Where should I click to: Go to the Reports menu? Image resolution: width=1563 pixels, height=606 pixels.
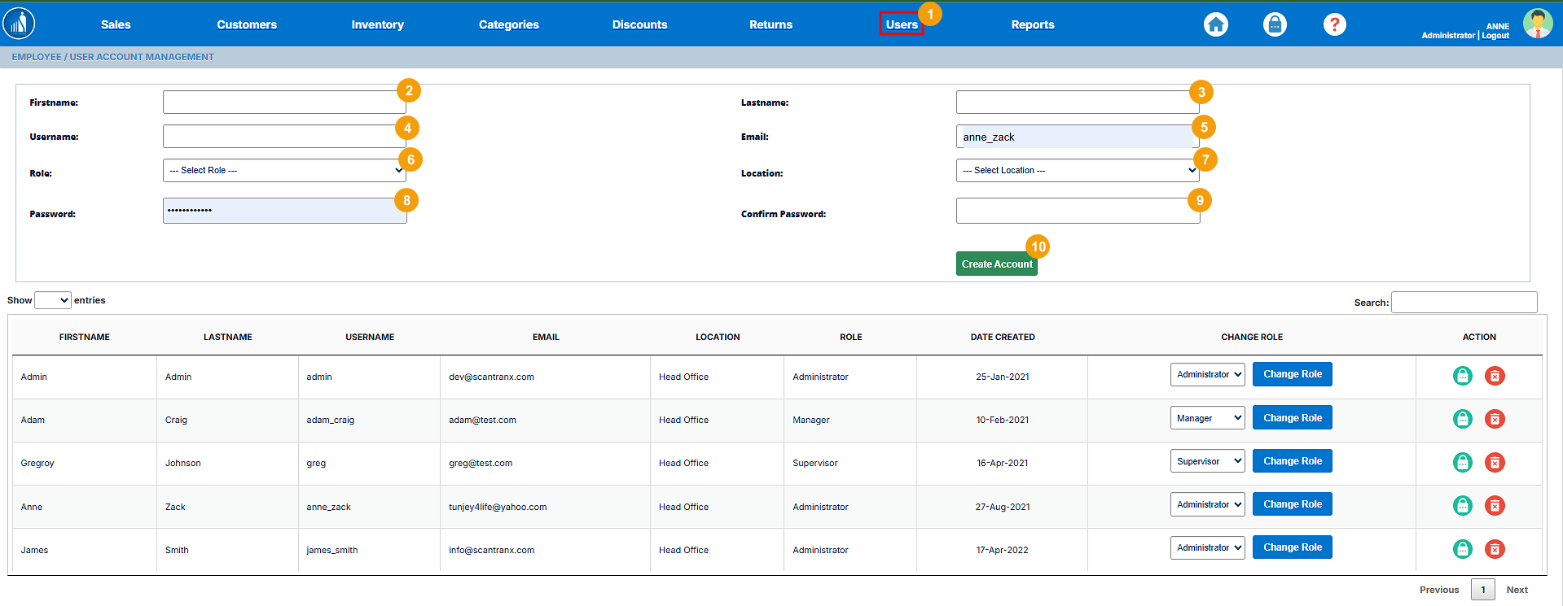coord(1032,25)
